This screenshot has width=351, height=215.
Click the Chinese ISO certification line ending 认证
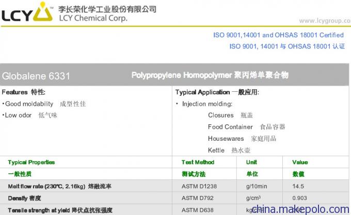pos(287,46)
